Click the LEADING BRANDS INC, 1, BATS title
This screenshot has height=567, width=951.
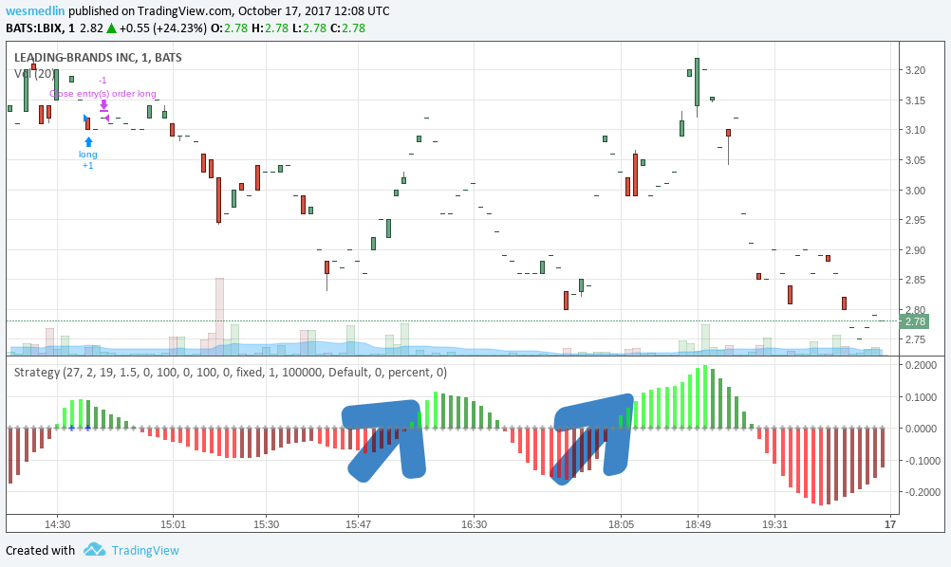[x=98, y=58]
